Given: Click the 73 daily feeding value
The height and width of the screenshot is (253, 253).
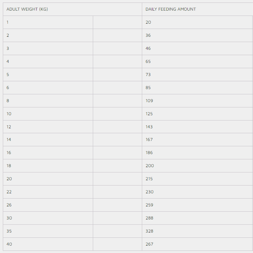Looking at the screenshot, I should click(x=148, y=75).
